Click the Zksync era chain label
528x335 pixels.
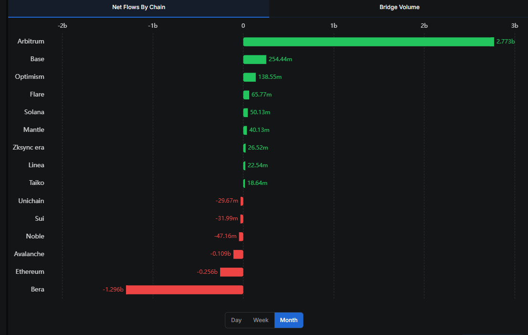coord(28,148)
